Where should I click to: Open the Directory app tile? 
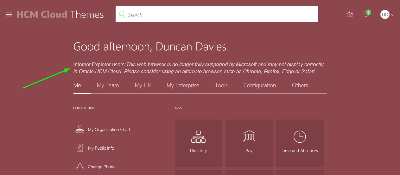pos(199,143)
